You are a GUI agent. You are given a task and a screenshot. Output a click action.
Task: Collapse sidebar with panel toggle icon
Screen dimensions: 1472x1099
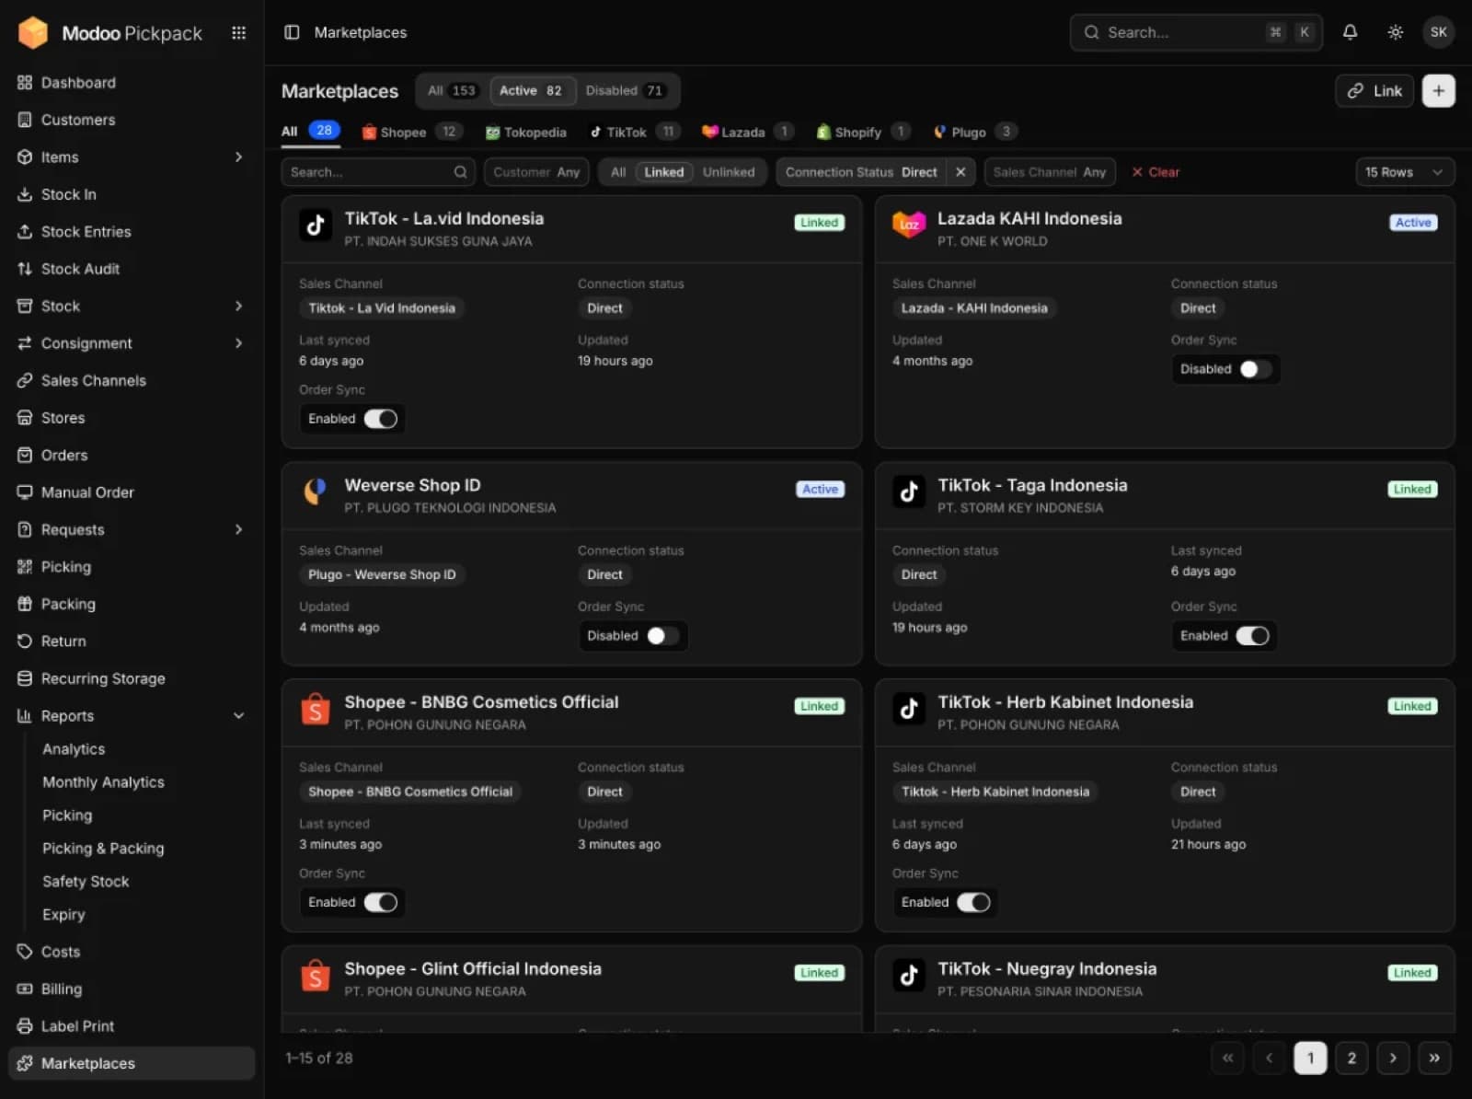[x=292, y=32]
